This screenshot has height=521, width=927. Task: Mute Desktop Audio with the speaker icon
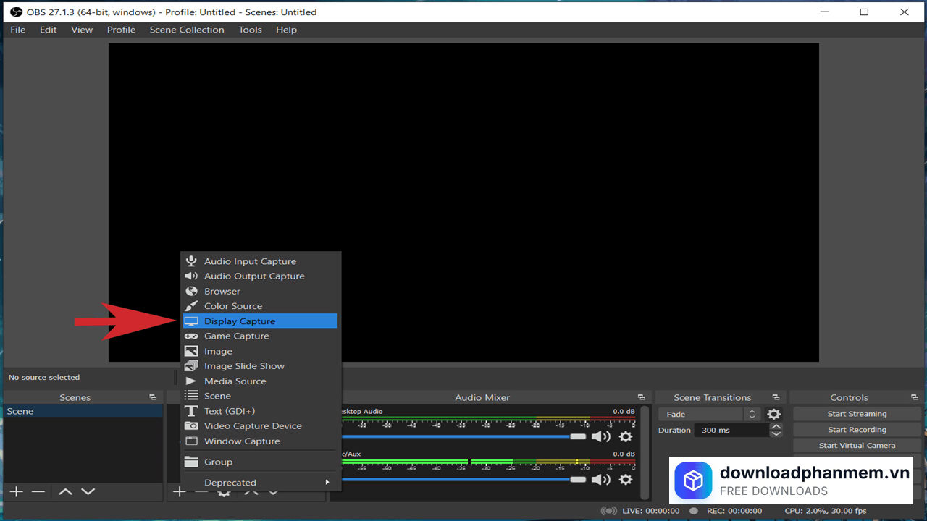coord(600,436)
